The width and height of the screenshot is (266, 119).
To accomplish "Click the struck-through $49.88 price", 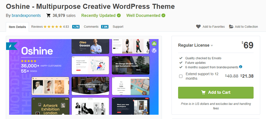I will click(232, 76).
